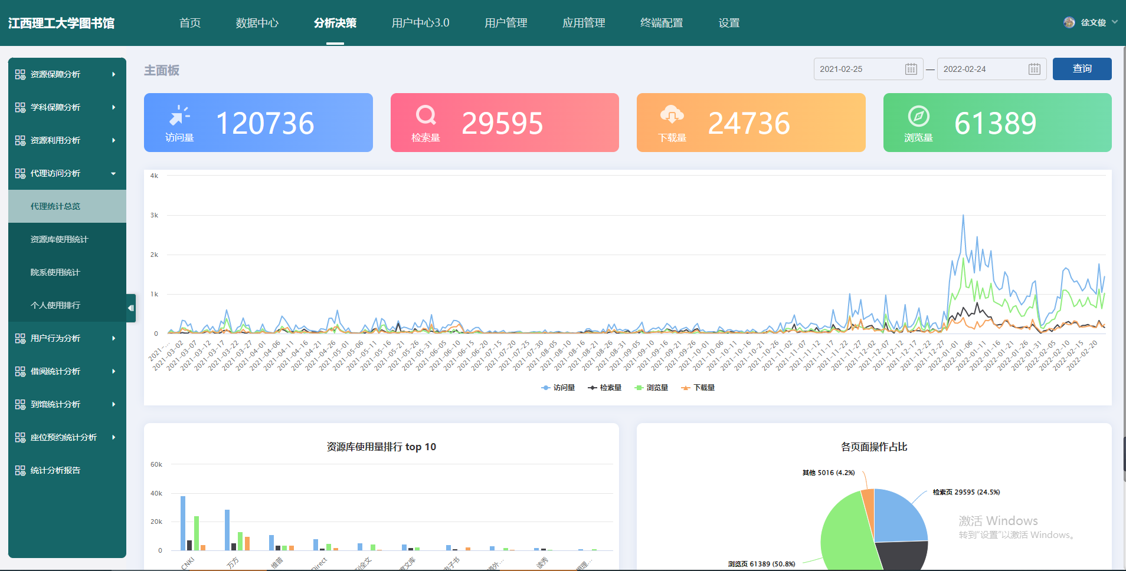1126x571 pixels.
Task: Toggle 检索量 series in chart legend
Action: click(x=605, y=388)
